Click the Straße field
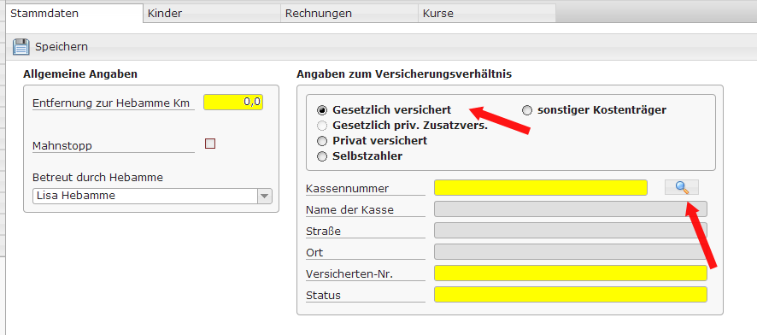Image resolution: width=757 pixels, height=335 pixels. click(x=571, y=230)
